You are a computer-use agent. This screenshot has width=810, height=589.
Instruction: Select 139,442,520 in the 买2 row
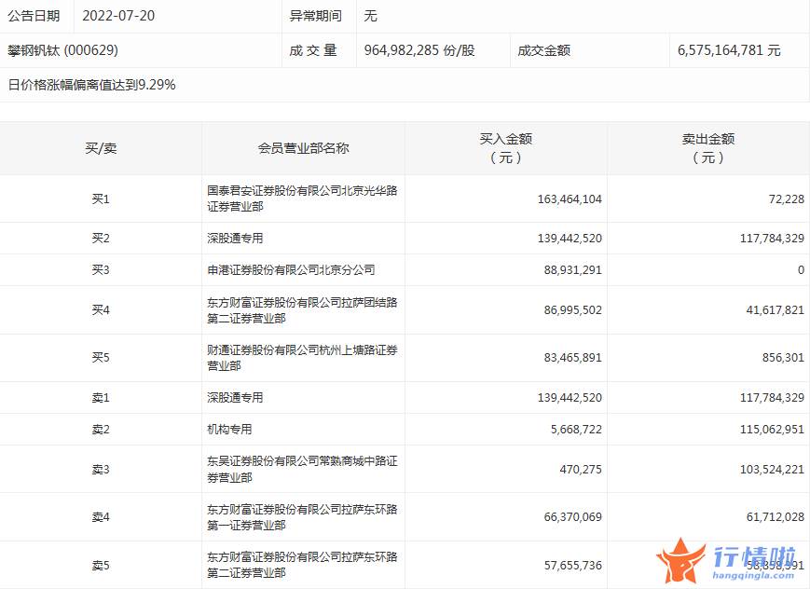pos(570,239)
